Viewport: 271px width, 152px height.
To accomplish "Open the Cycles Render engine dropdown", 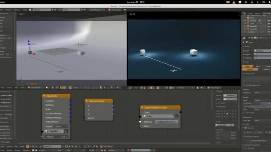I will click(x=97, y=10).
